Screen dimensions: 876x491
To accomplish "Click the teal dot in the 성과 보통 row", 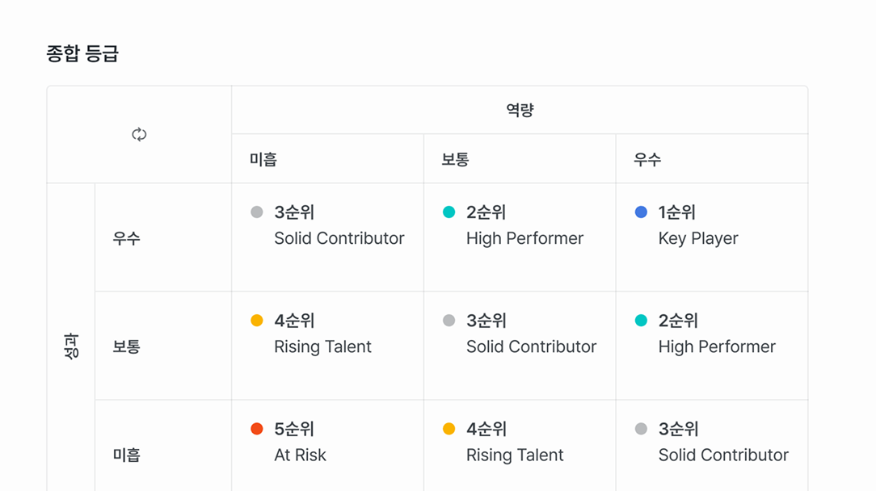I will click(641, 321).
